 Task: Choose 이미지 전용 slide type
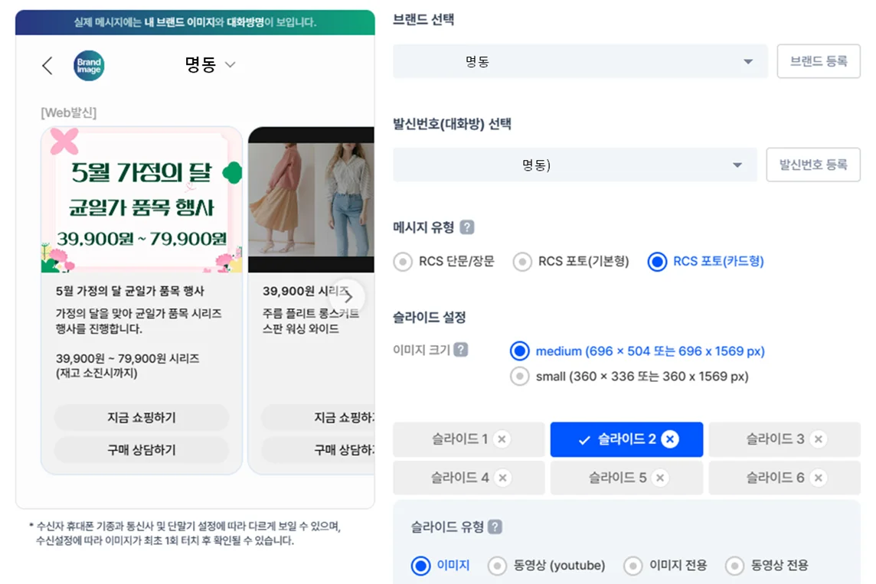click(x=665, y=566)
